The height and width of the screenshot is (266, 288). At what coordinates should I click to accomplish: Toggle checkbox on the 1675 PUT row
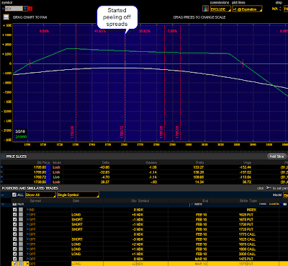(x=15, y=220)
